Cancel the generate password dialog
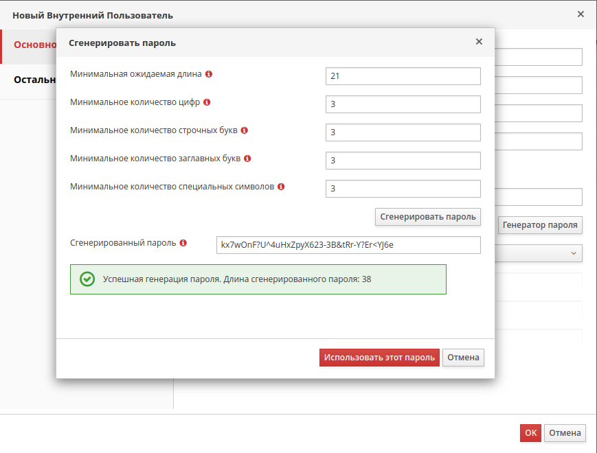The width and height of the screenshot is (597, 453). tap(463, 358)
